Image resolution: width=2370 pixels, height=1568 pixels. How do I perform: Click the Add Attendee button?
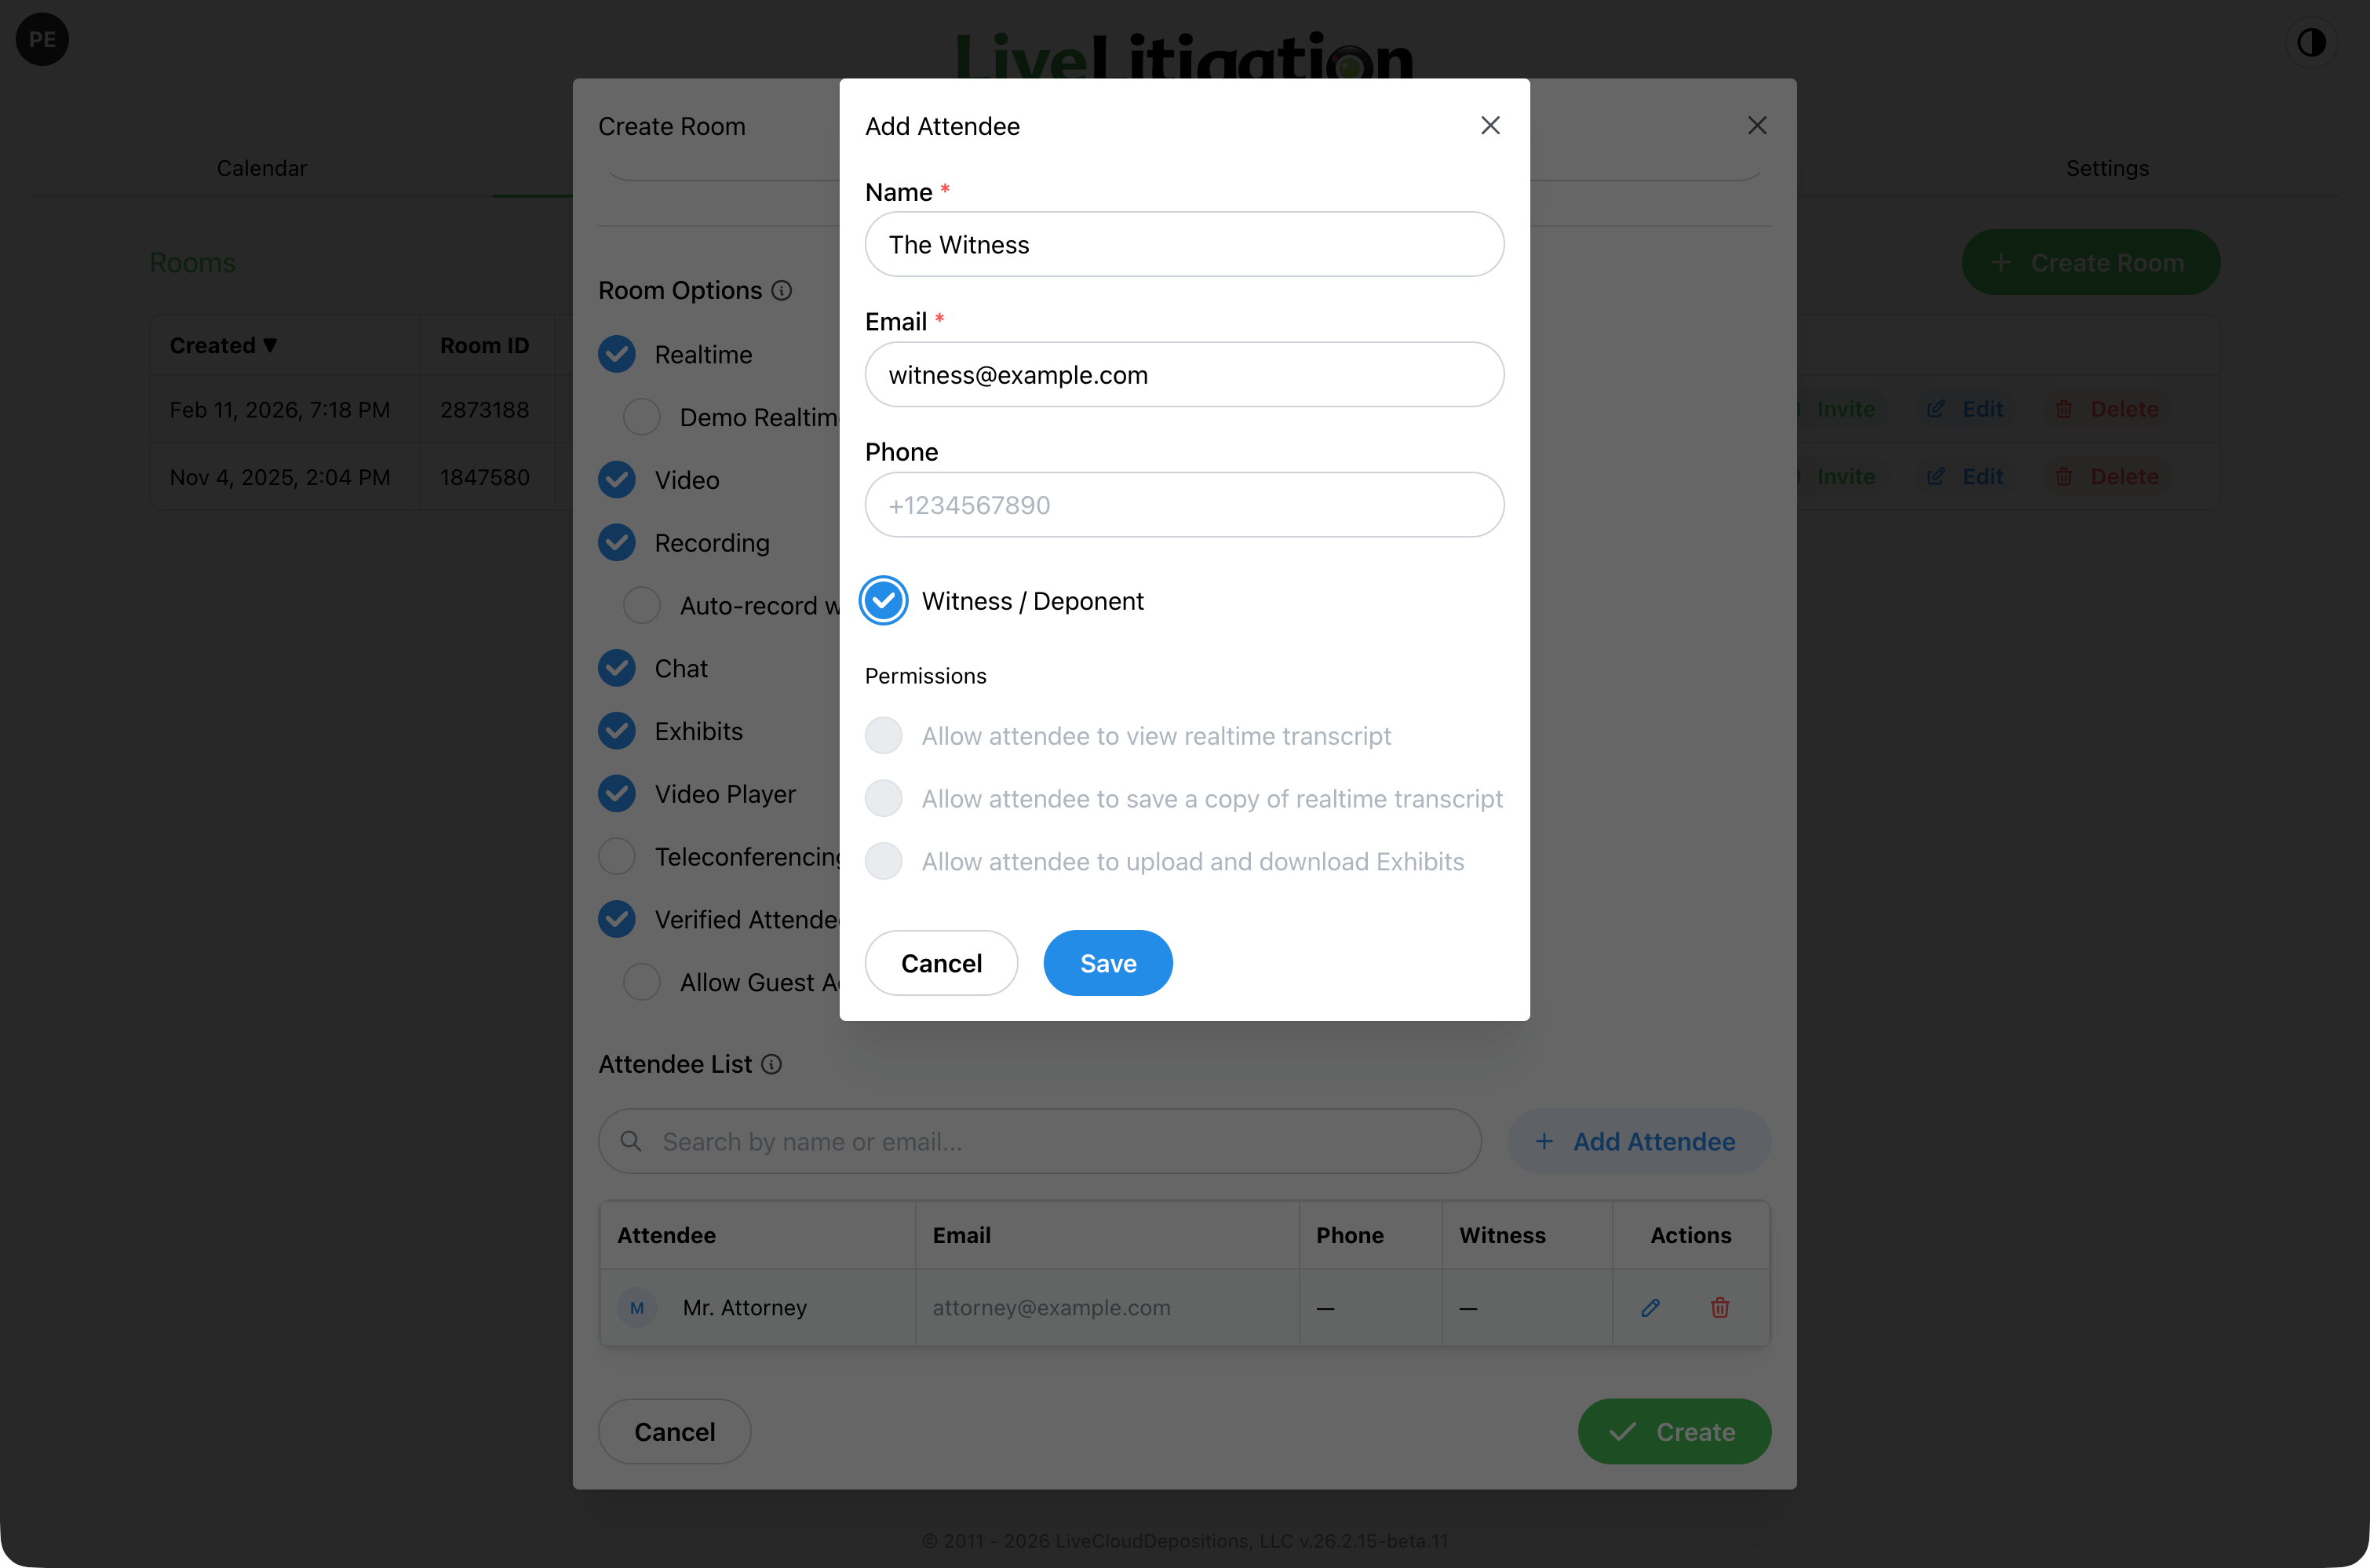(1639, 1141)
